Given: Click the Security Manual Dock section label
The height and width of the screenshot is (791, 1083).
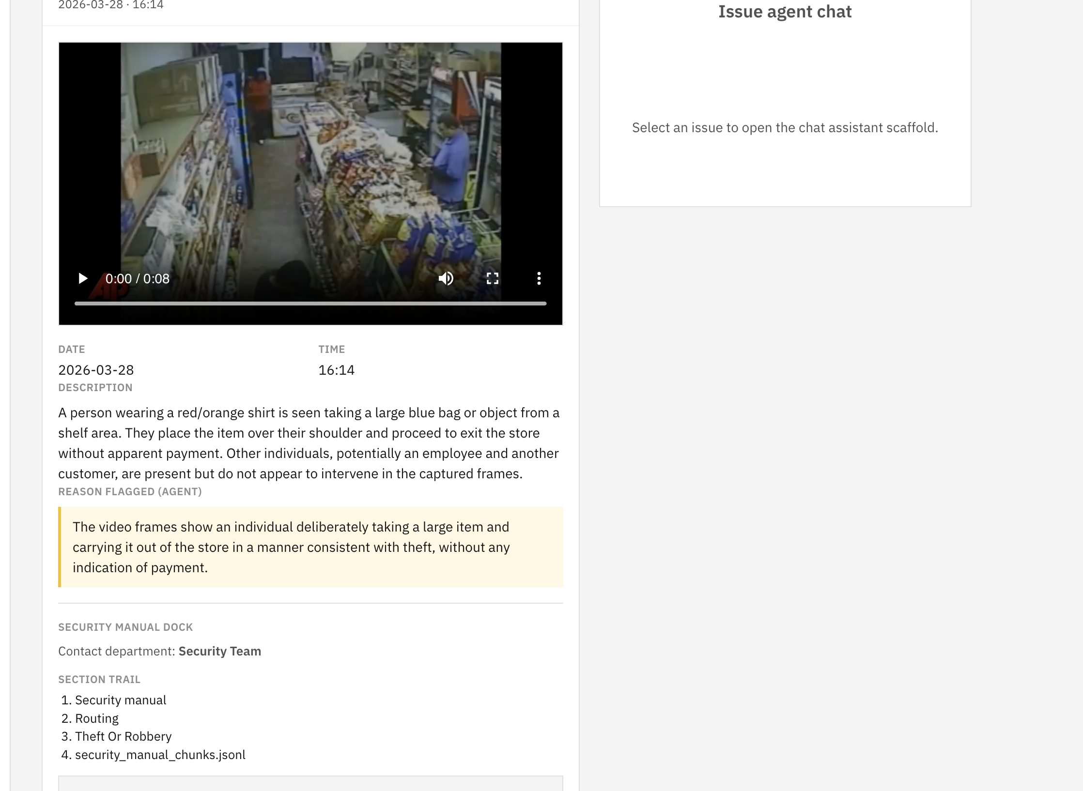Looking at the screenshot, I should coord(125,627).
